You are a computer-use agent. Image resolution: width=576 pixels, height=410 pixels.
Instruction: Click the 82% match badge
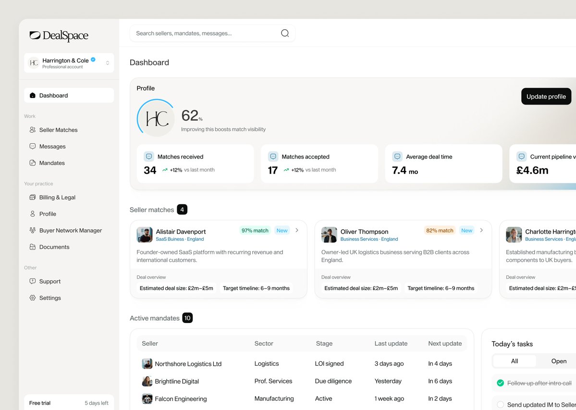point(440,231)
